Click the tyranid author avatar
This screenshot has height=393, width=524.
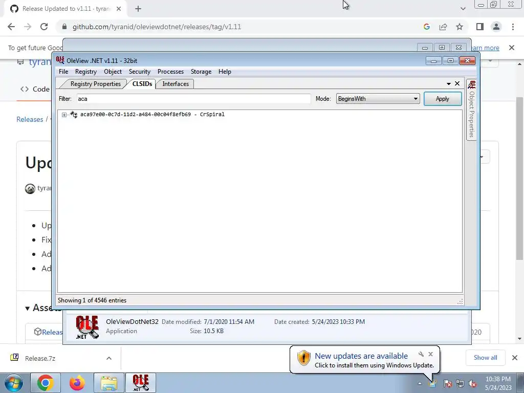click(x=30, y=189)
